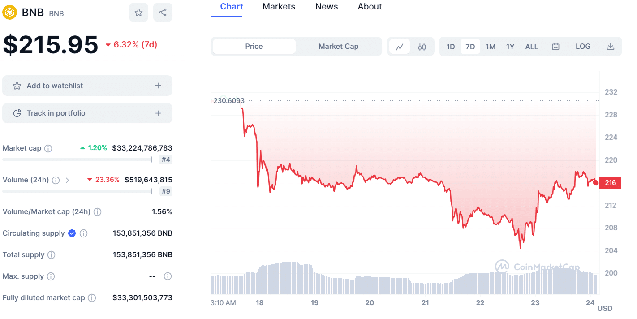The width and height of the screenshot is (637, 319).
Task: Open info icon beside Circulating supply
Action: pos(83,233)
